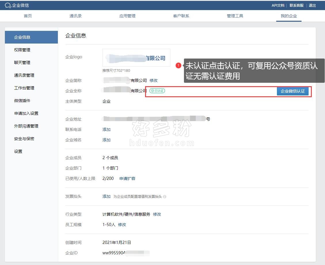
Task: Select 我的企业 tab
Action: (289, 16)
